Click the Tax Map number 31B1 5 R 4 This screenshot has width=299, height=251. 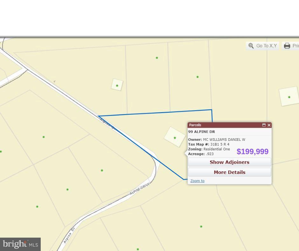(220, 144)
